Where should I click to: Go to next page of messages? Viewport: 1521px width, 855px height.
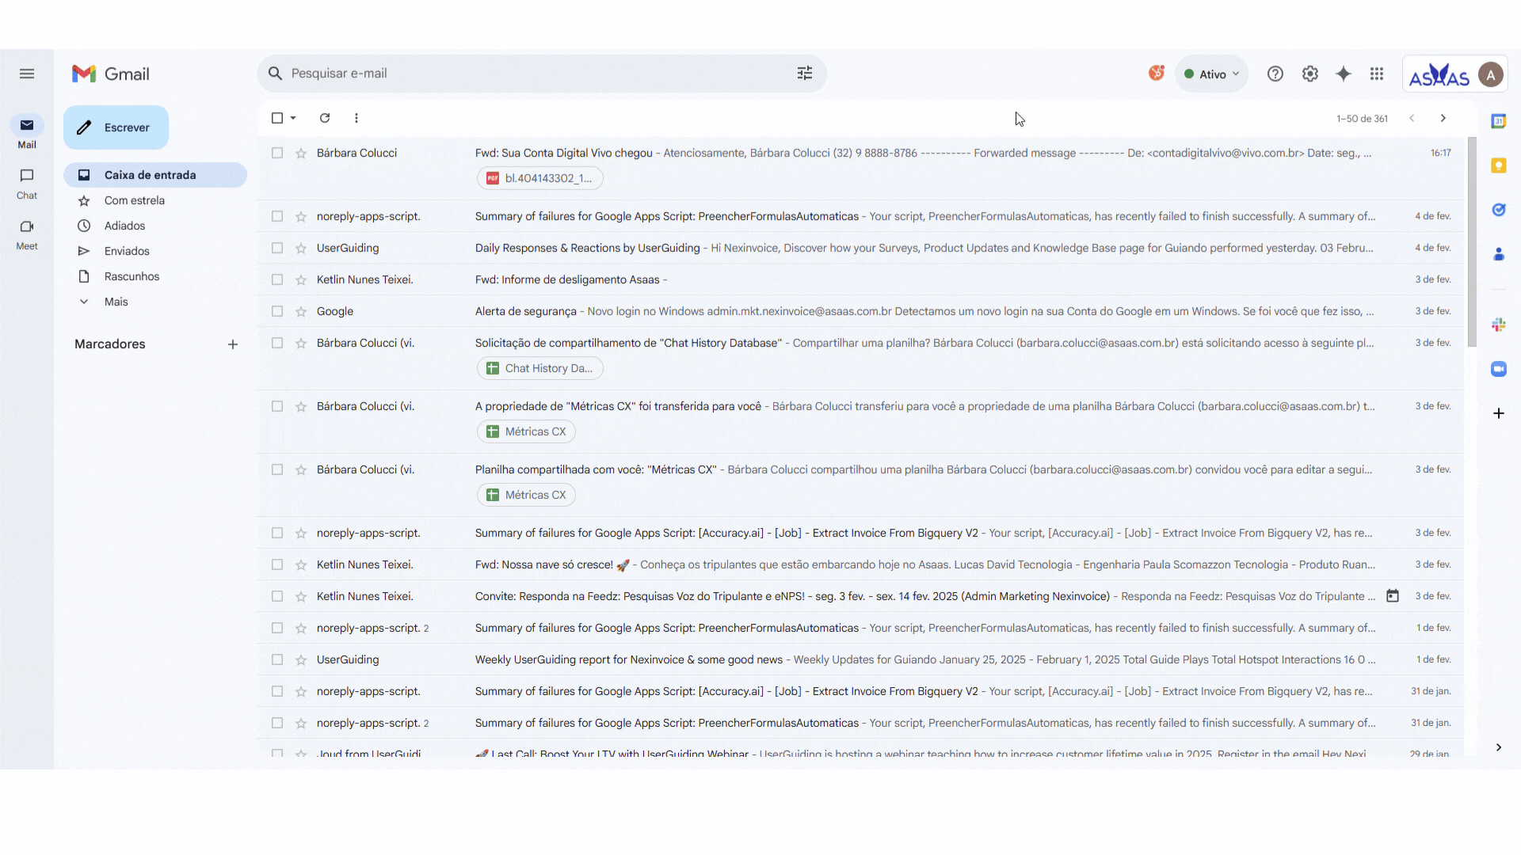[1443, 118]
